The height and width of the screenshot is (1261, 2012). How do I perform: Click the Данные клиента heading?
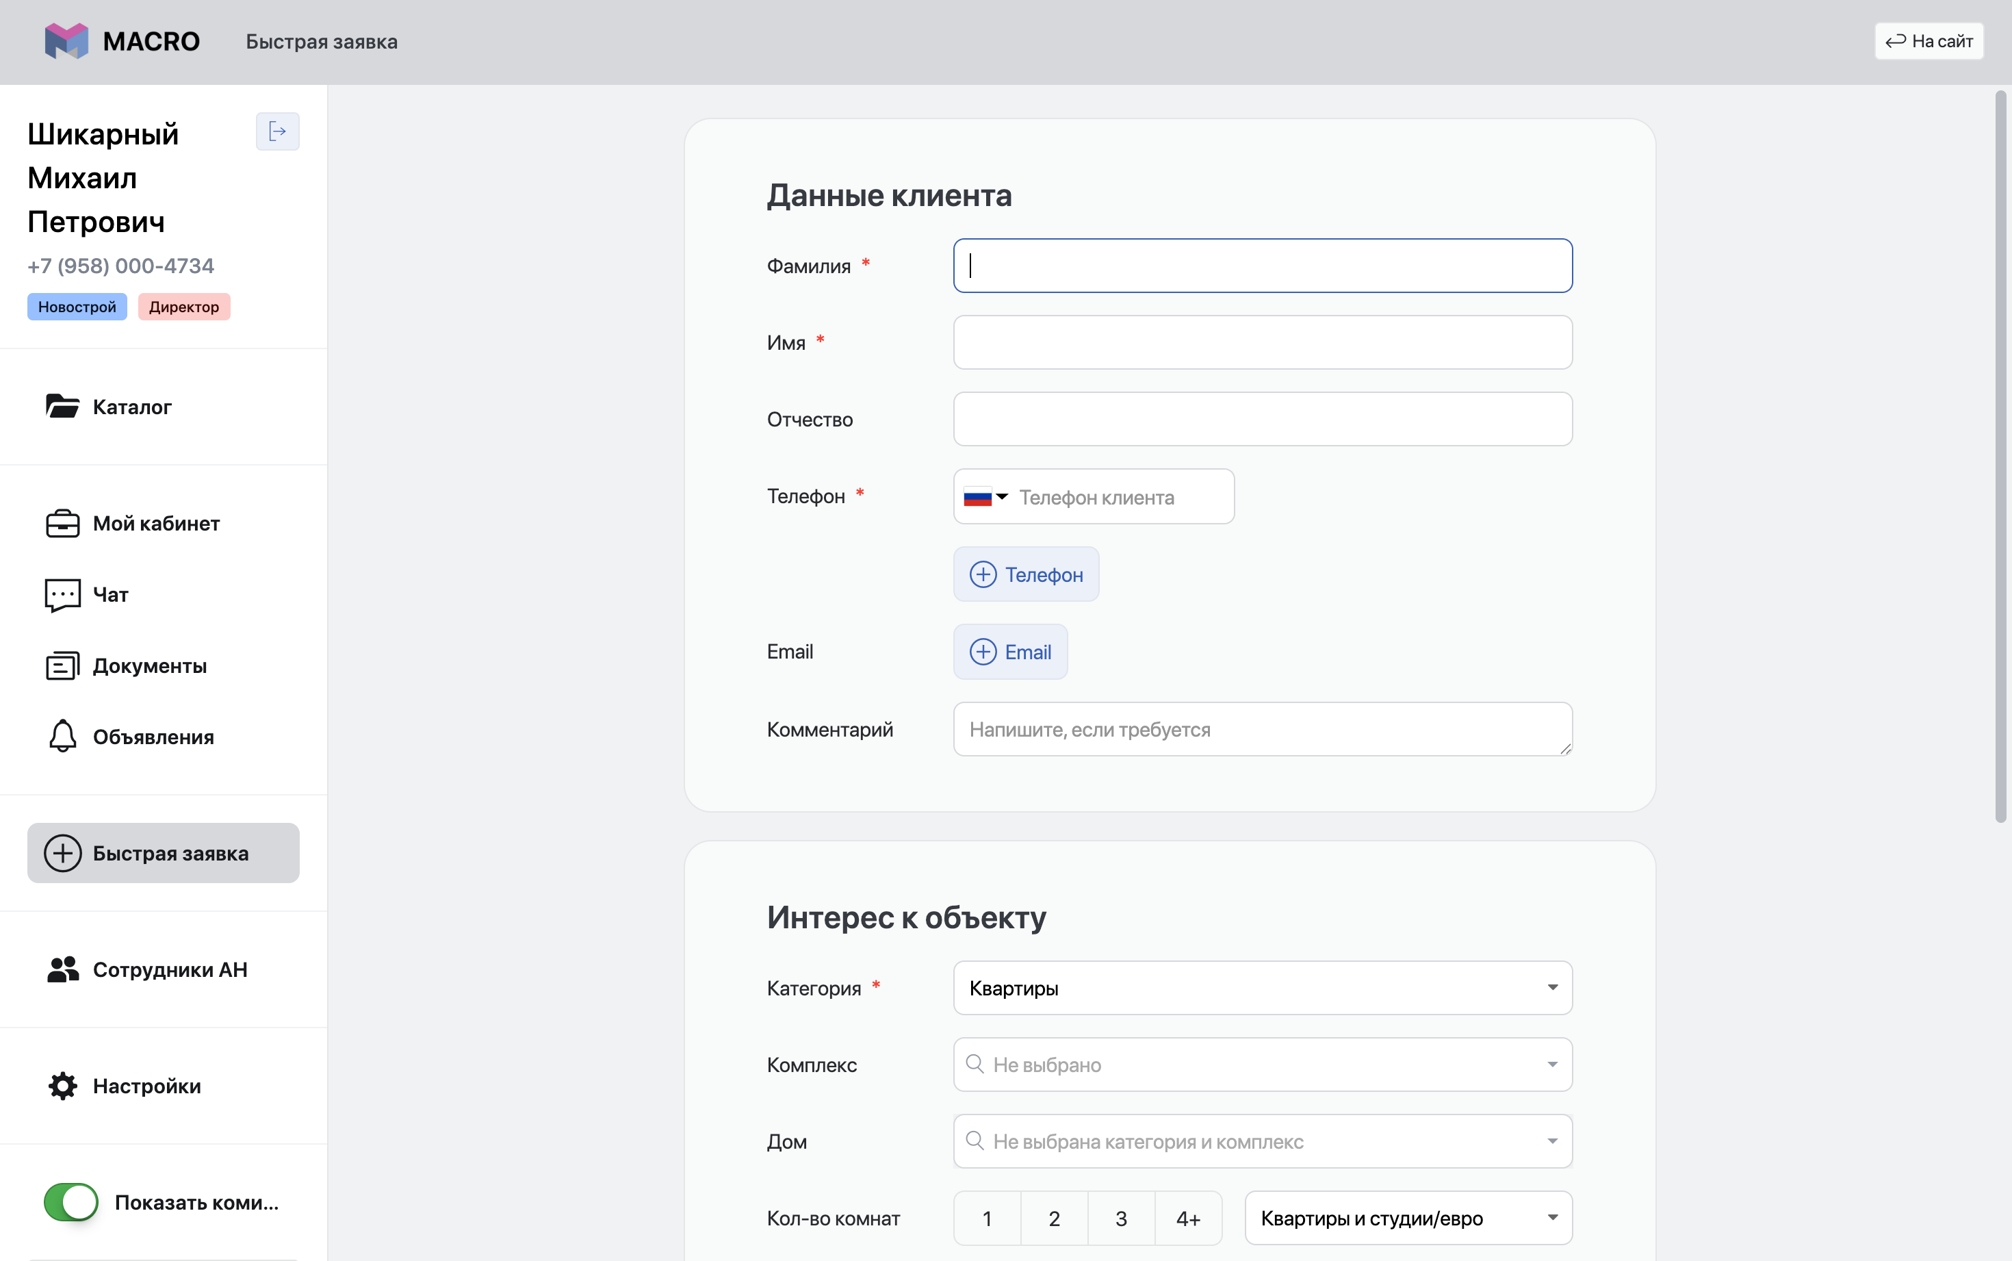pyautogui.click(x=889, y=195)
